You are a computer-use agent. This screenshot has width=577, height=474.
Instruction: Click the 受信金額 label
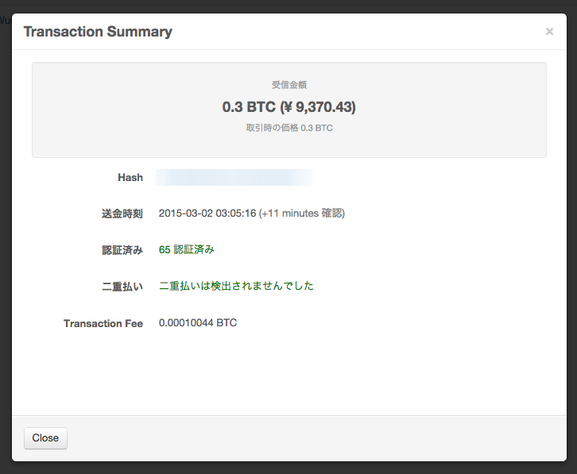tap(288, 84)
